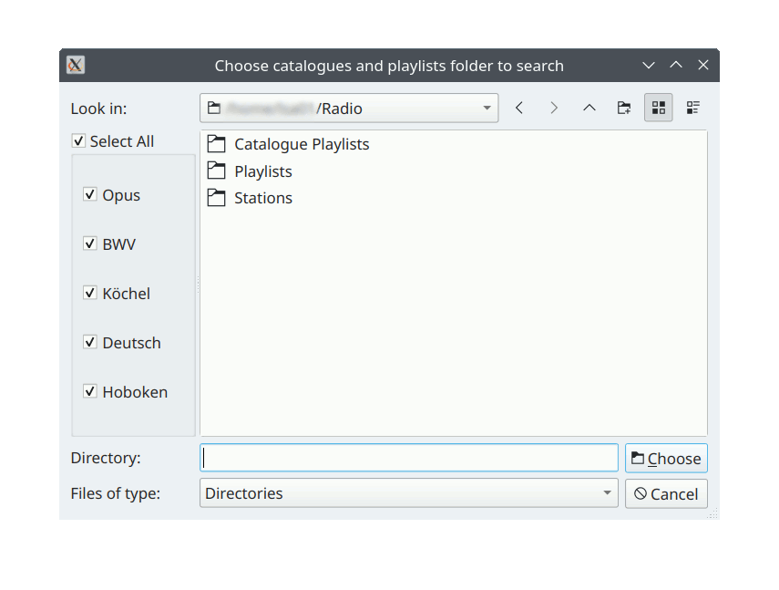The width and height of the screenshot is (779, 590).
Task: Go back to the previous folder
Action: (x=519, y=108)
